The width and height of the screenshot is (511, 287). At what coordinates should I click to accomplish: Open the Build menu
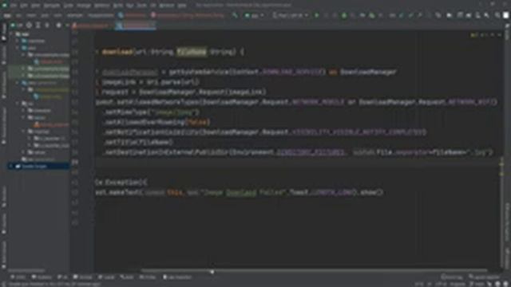coord(118,6)
